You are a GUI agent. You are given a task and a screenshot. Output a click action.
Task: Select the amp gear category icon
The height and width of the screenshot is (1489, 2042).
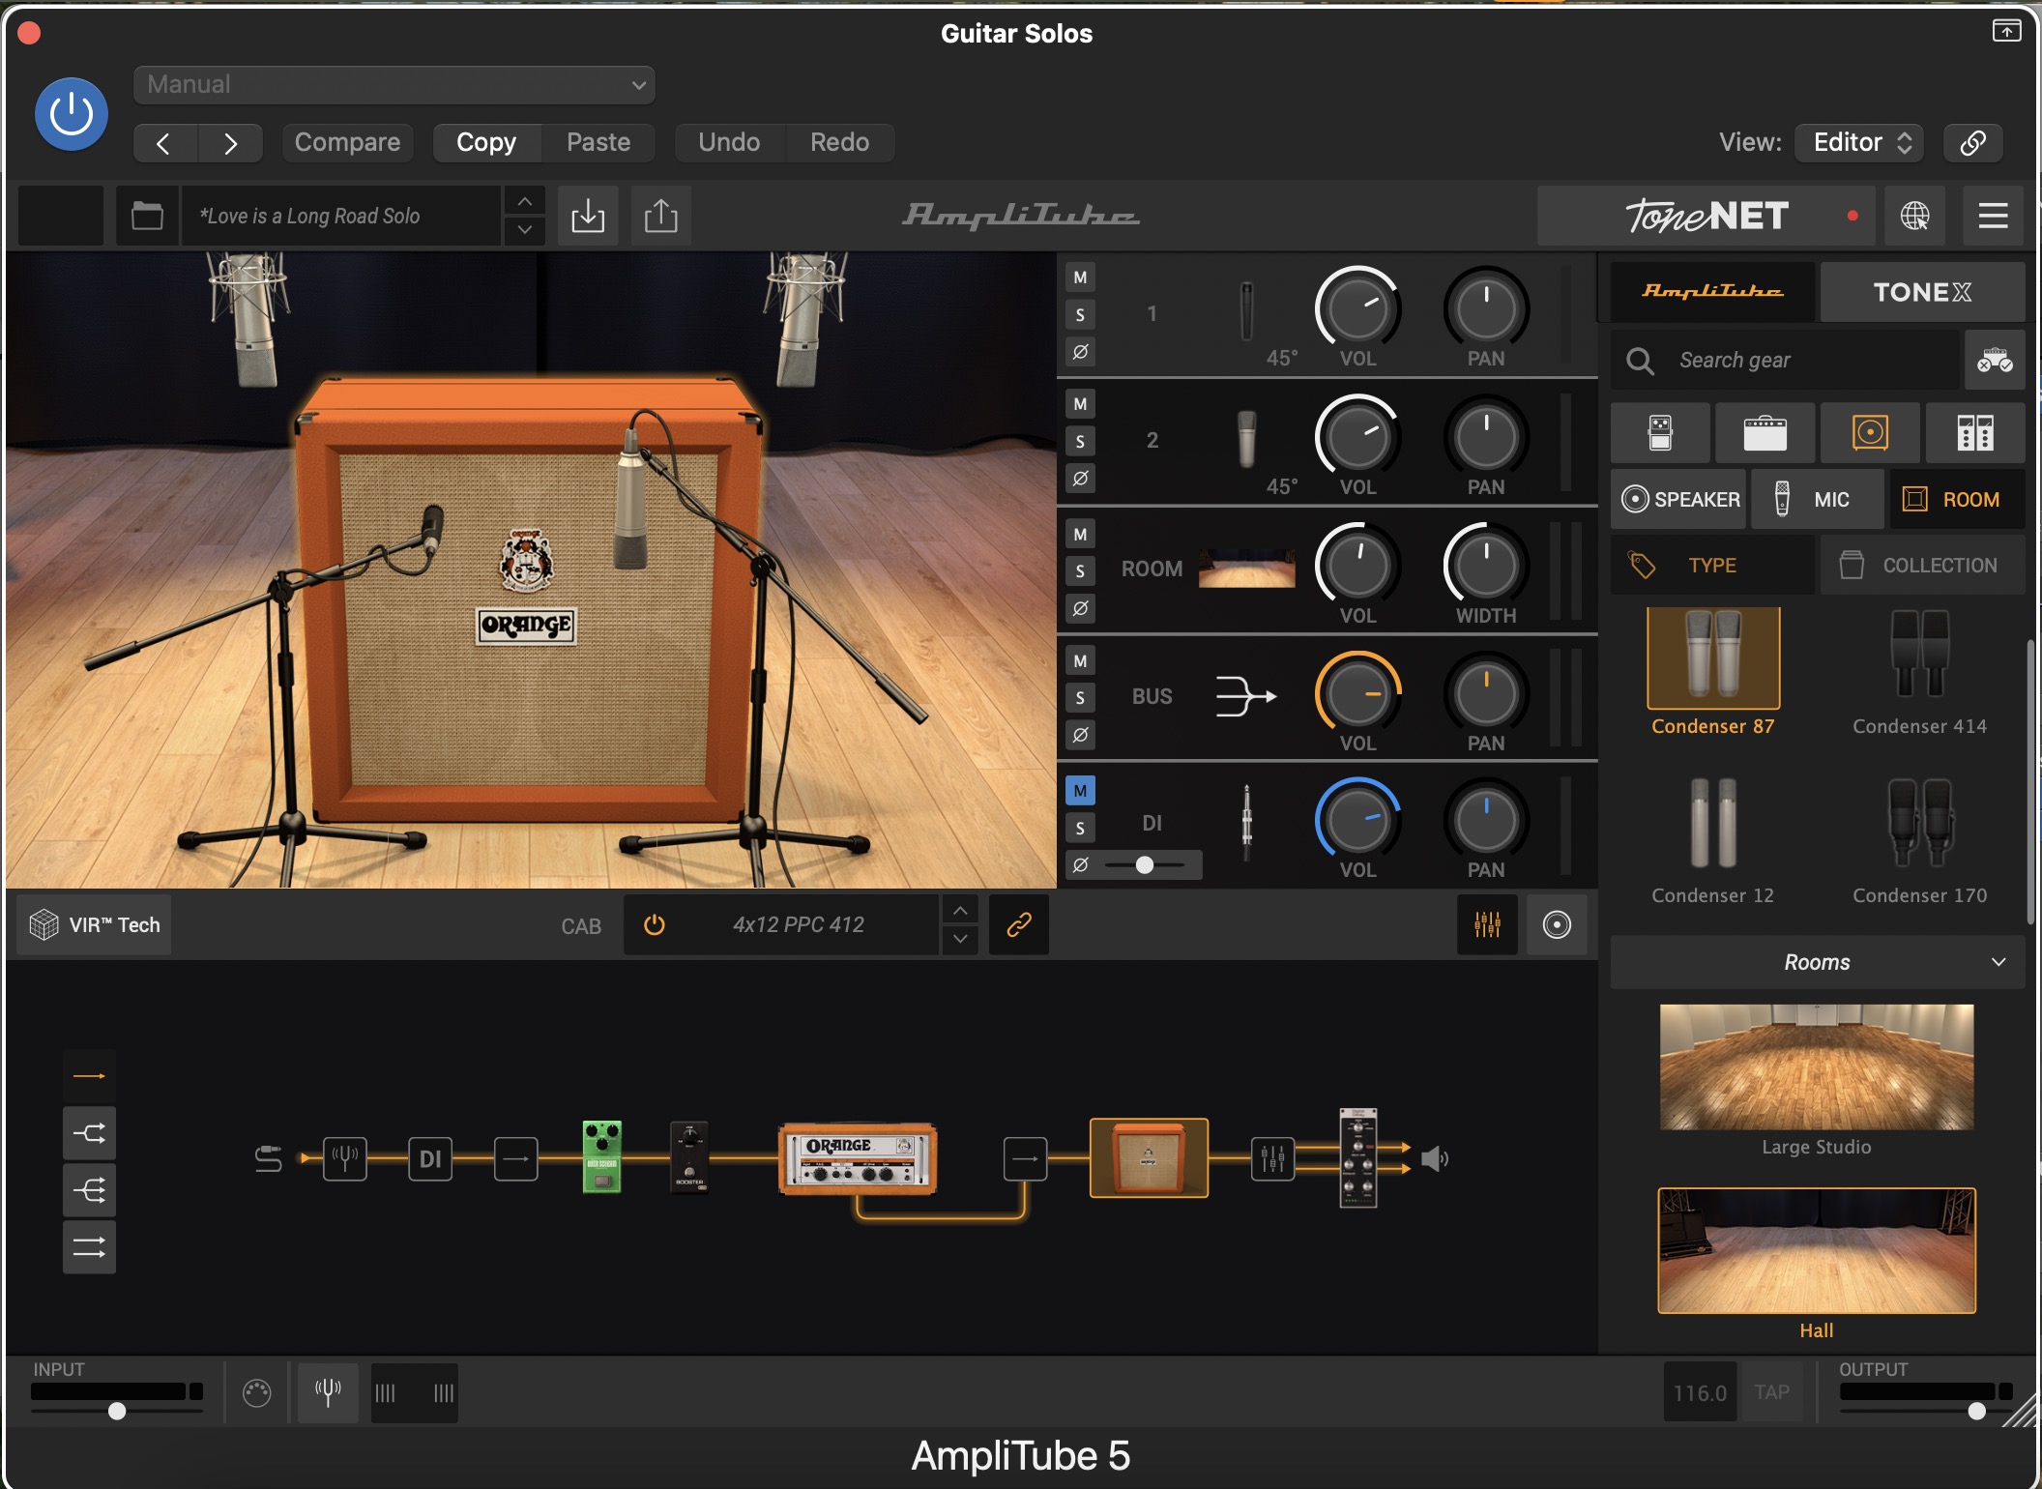1765,433
